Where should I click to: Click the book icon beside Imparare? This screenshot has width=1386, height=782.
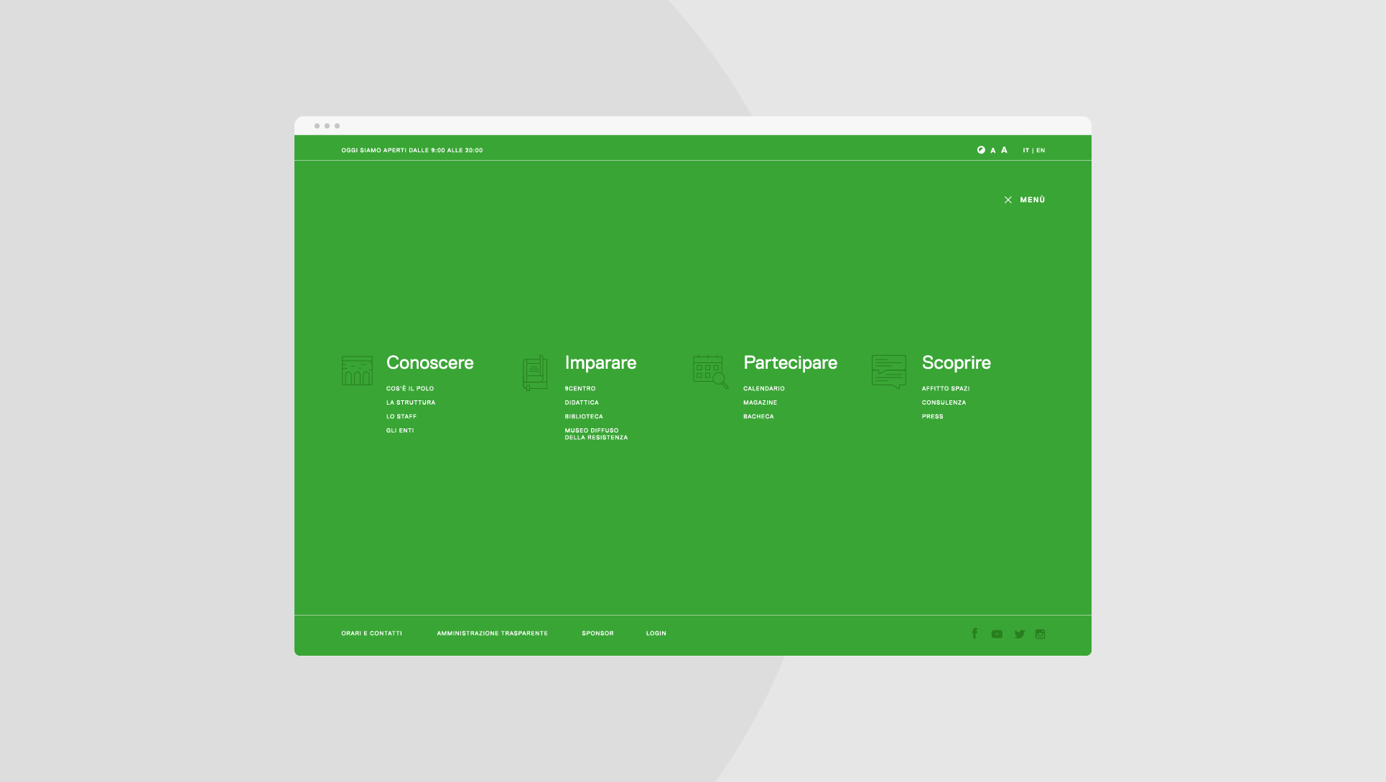coord(535,373)
